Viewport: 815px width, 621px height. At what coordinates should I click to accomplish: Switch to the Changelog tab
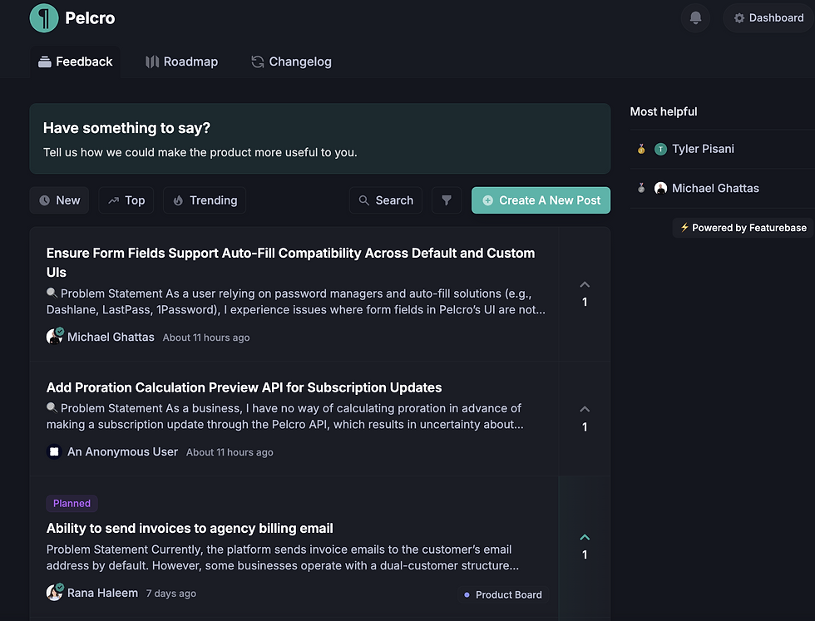click(291, 62)
